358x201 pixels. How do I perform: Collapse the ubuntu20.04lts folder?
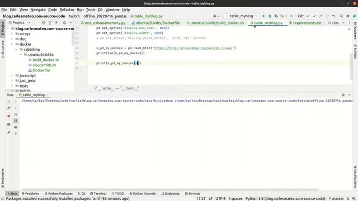21,55
